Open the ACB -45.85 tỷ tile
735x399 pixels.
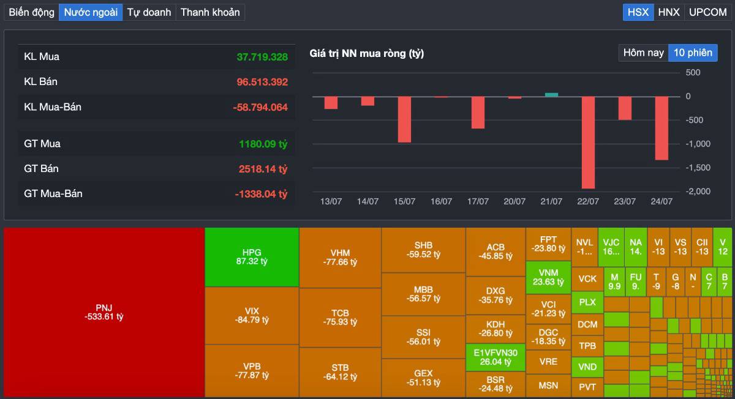[x=496, y=252]
